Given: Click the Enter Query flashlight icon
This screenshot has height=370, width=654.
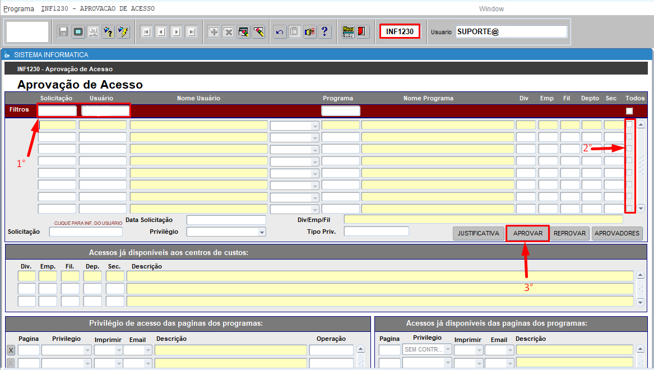Looking at the screenshot, I should coord(108,32).
